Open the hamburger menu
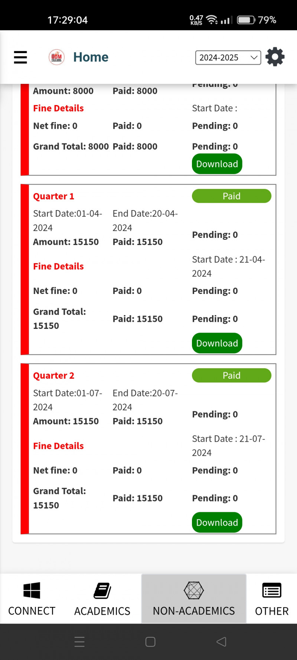 click(x=20, y=57)
